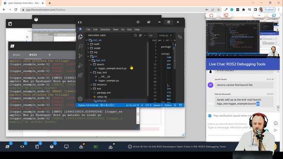Image resolution: width=283 pixels, height=159 pixels.
Task: Open setup.cfg in the Explorer
Action: (x=102, y=97)
